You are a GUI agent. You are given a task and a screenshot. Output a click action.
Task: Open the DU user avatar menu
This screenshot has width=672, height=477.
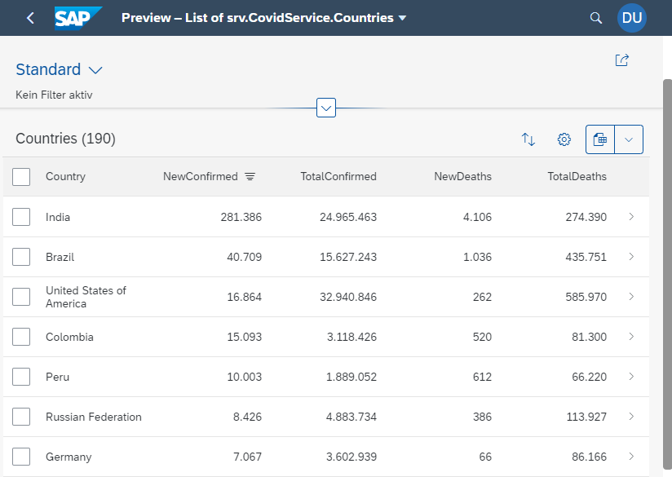tap(632, 18)
